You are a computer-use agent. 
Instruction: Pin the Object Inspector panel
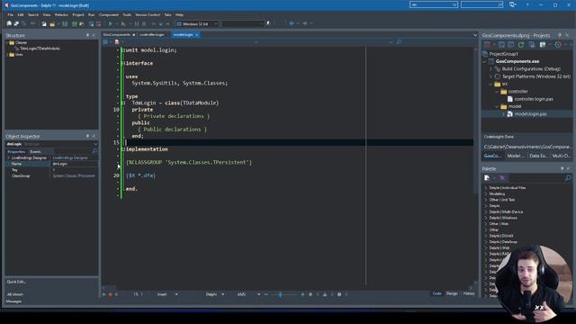pyautogui.click(x=87, y=136)
